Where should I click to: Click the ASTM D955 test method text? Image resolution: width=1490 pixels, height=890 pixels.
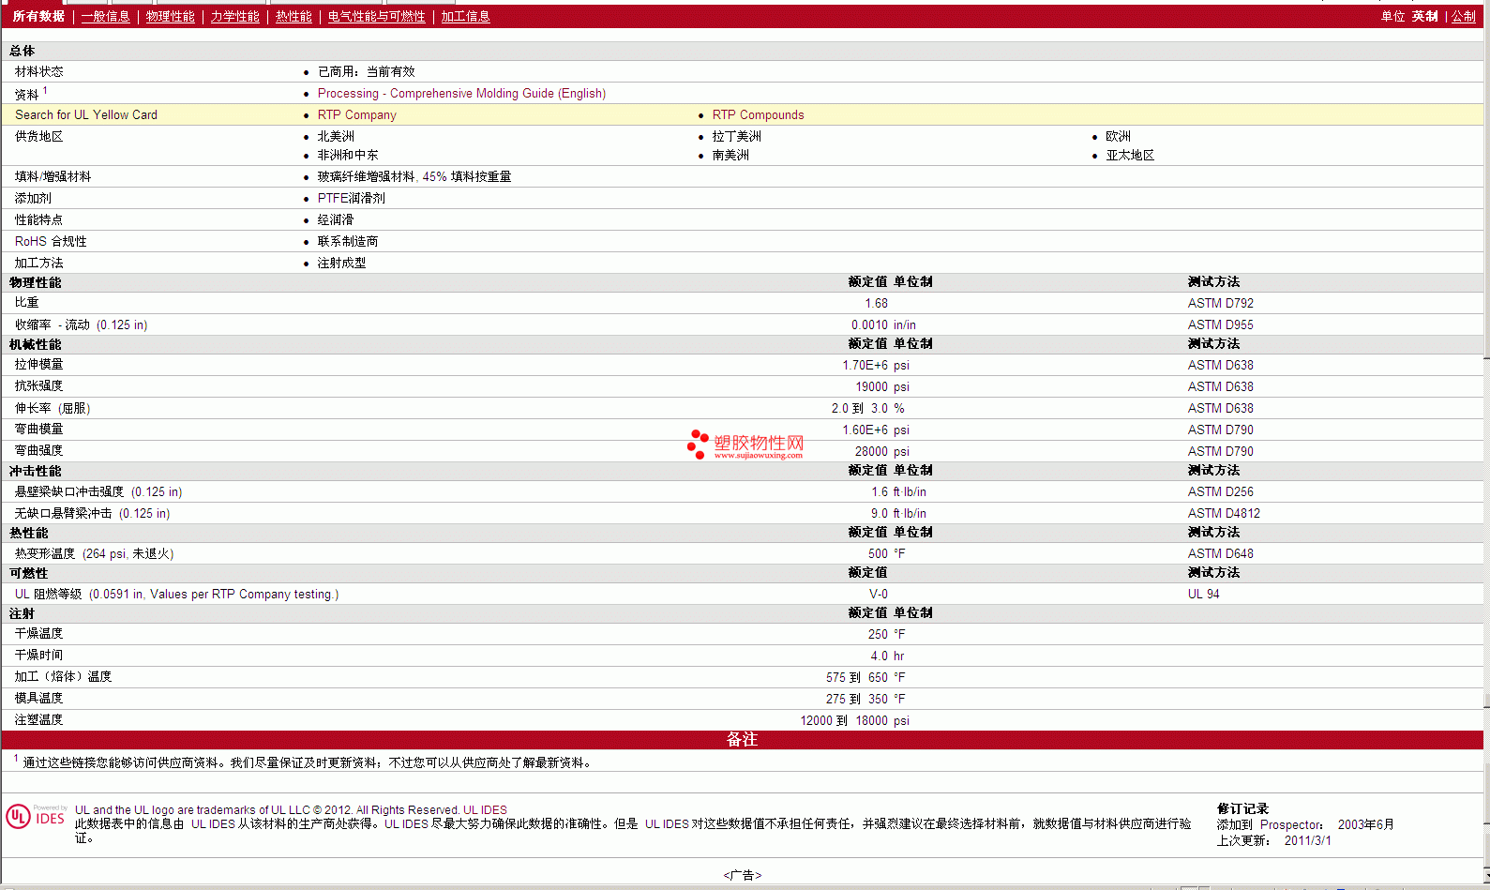1220,324
